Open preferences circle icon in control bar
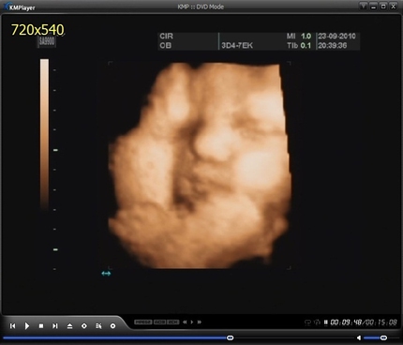The height and width of the screenshot is (345, 403). tap(112, 326)
